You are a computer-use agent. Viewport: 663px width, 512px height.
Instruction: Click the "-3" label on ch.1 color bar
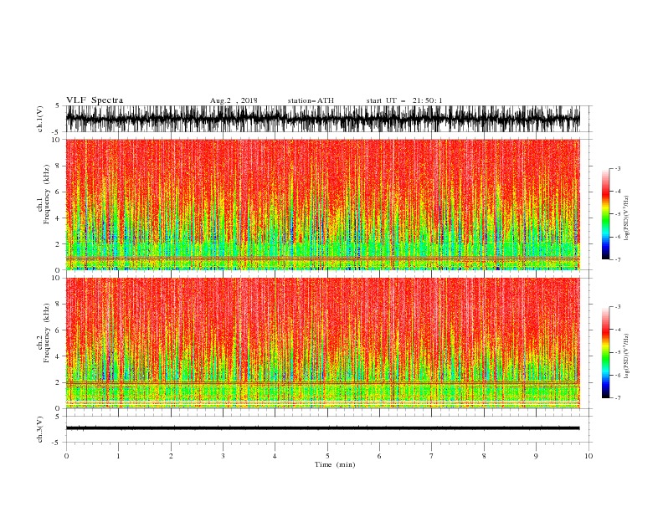coord(617,168)
